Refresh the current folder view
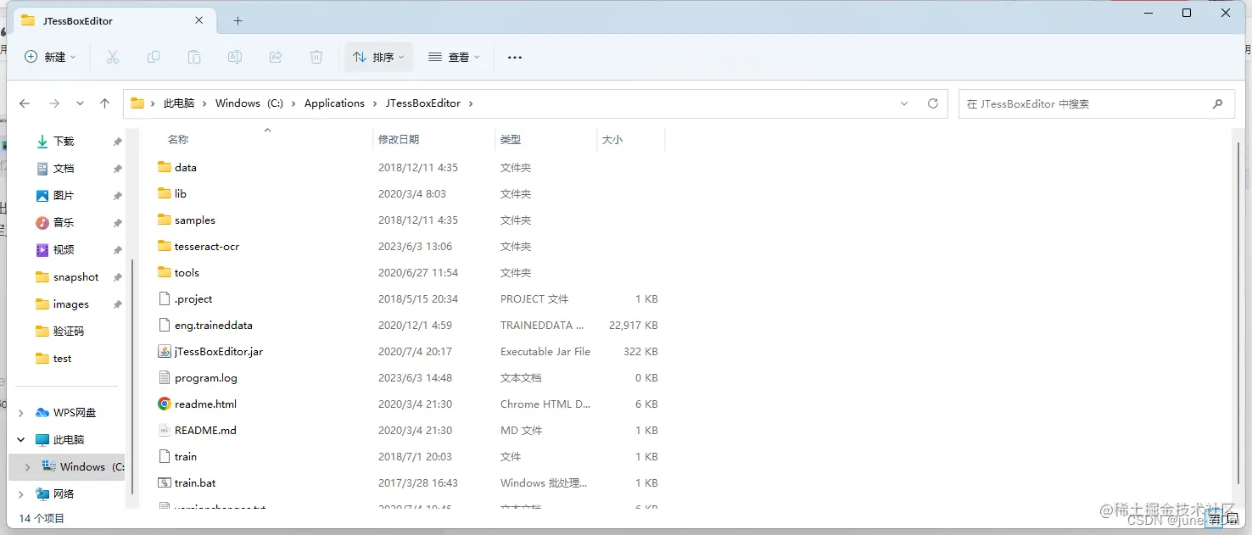Image resolution: width=1252 pixels, height=535 pixels. click(933, 103)
